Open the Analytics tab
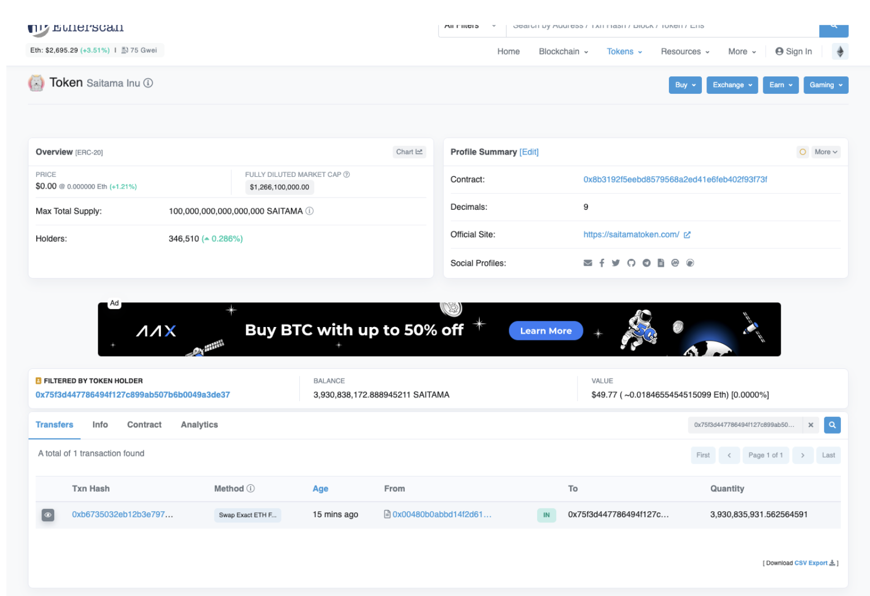Screen dimensions: 870x596 click(x=199, y=425)
